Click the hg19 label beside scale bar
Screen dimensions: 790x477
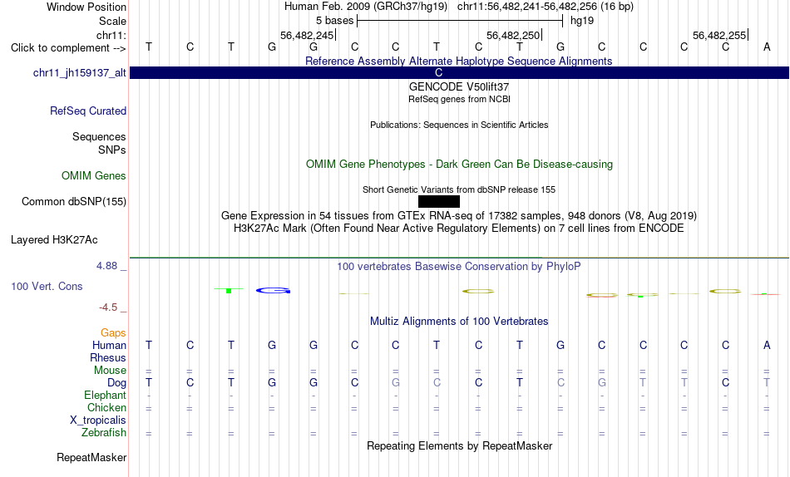pos(582,21)
